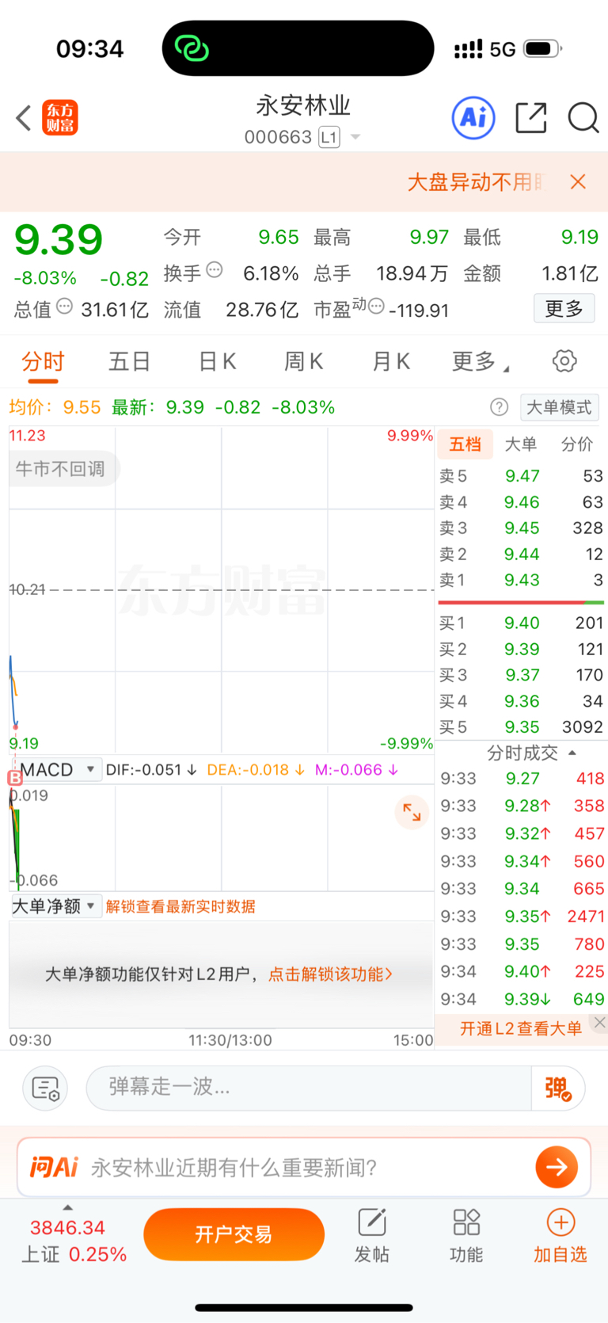Switch to the 周K tab

click(x=304, y=362)
